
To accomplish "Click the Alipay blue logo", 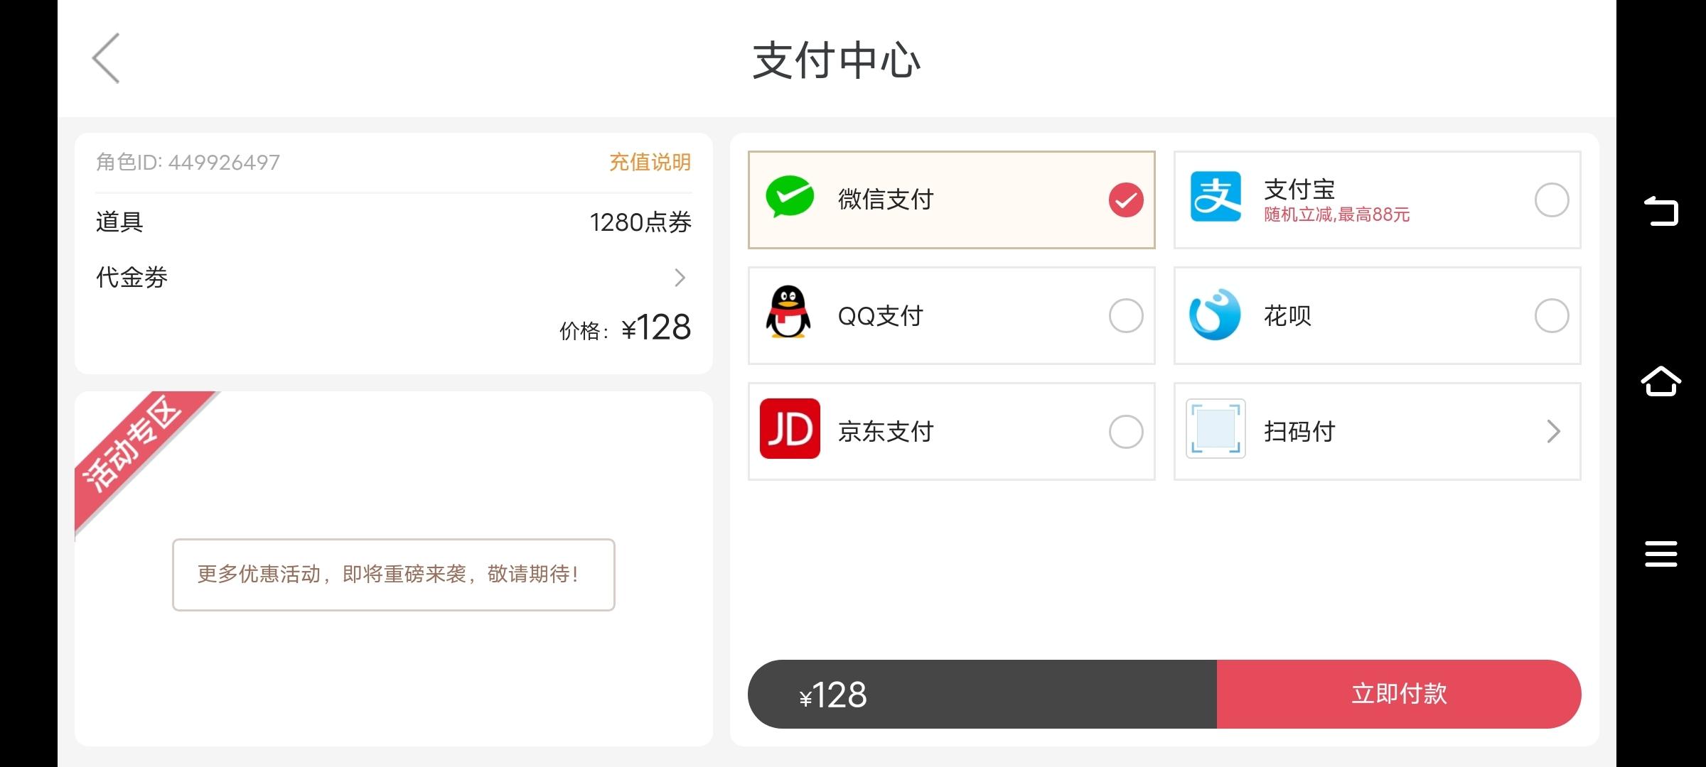I will (x=1216, y=197).
